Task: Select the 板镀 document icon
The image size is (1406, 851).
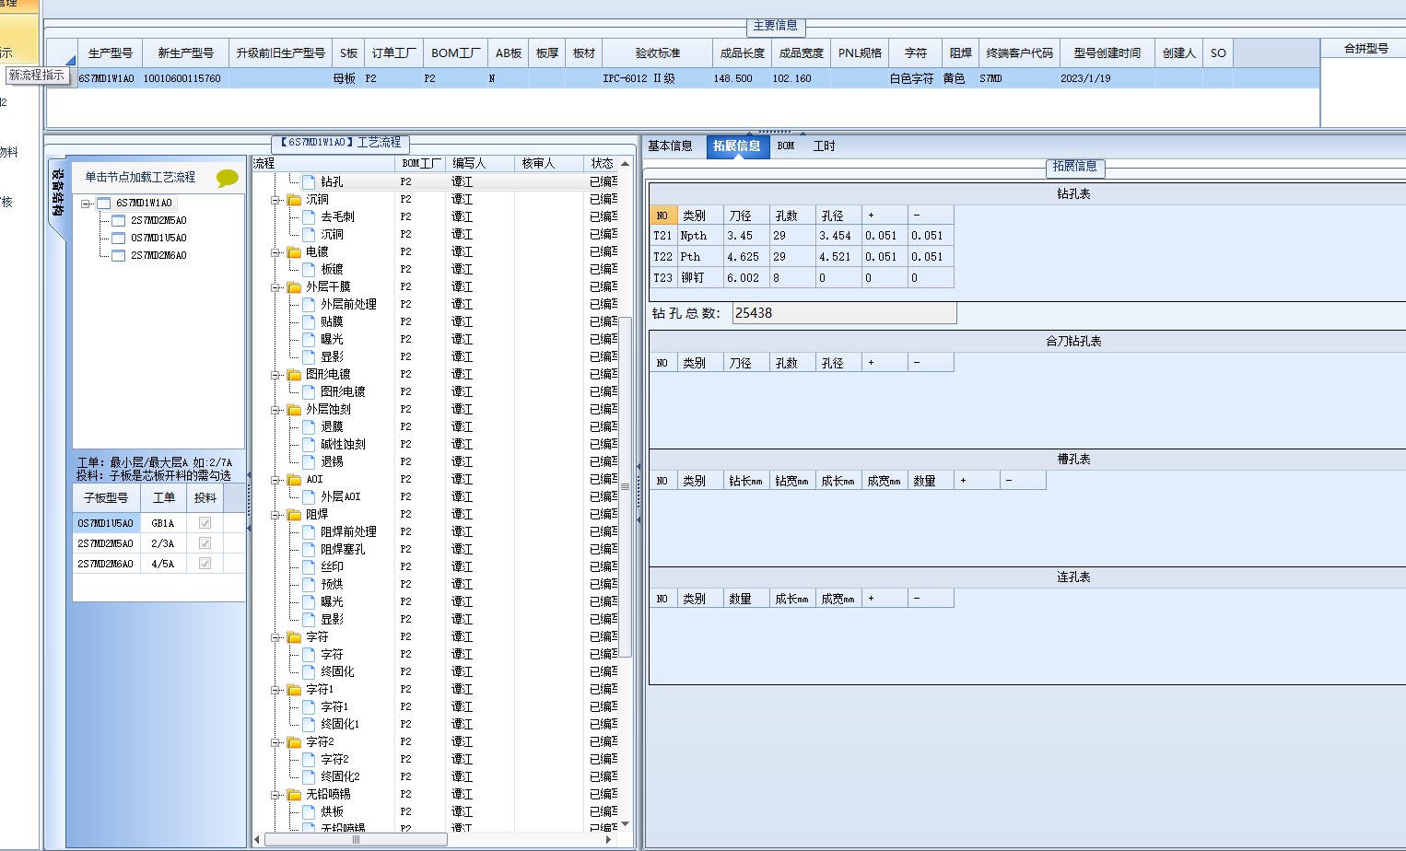Action: (x=309, y=270)
